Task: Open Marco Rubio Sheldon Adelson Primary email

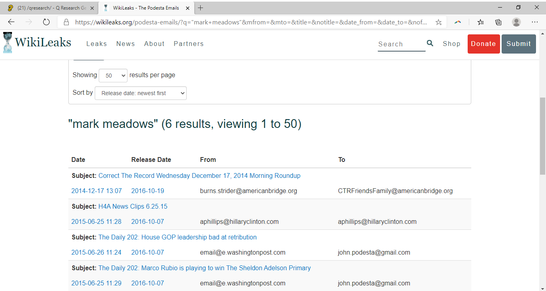Action: 205,268
